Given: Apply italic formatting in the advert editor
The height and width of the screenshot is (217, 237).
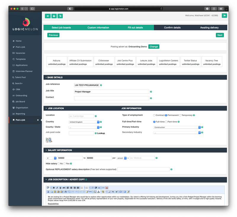Looking at the screenshot, I should [x=57, y=188].
